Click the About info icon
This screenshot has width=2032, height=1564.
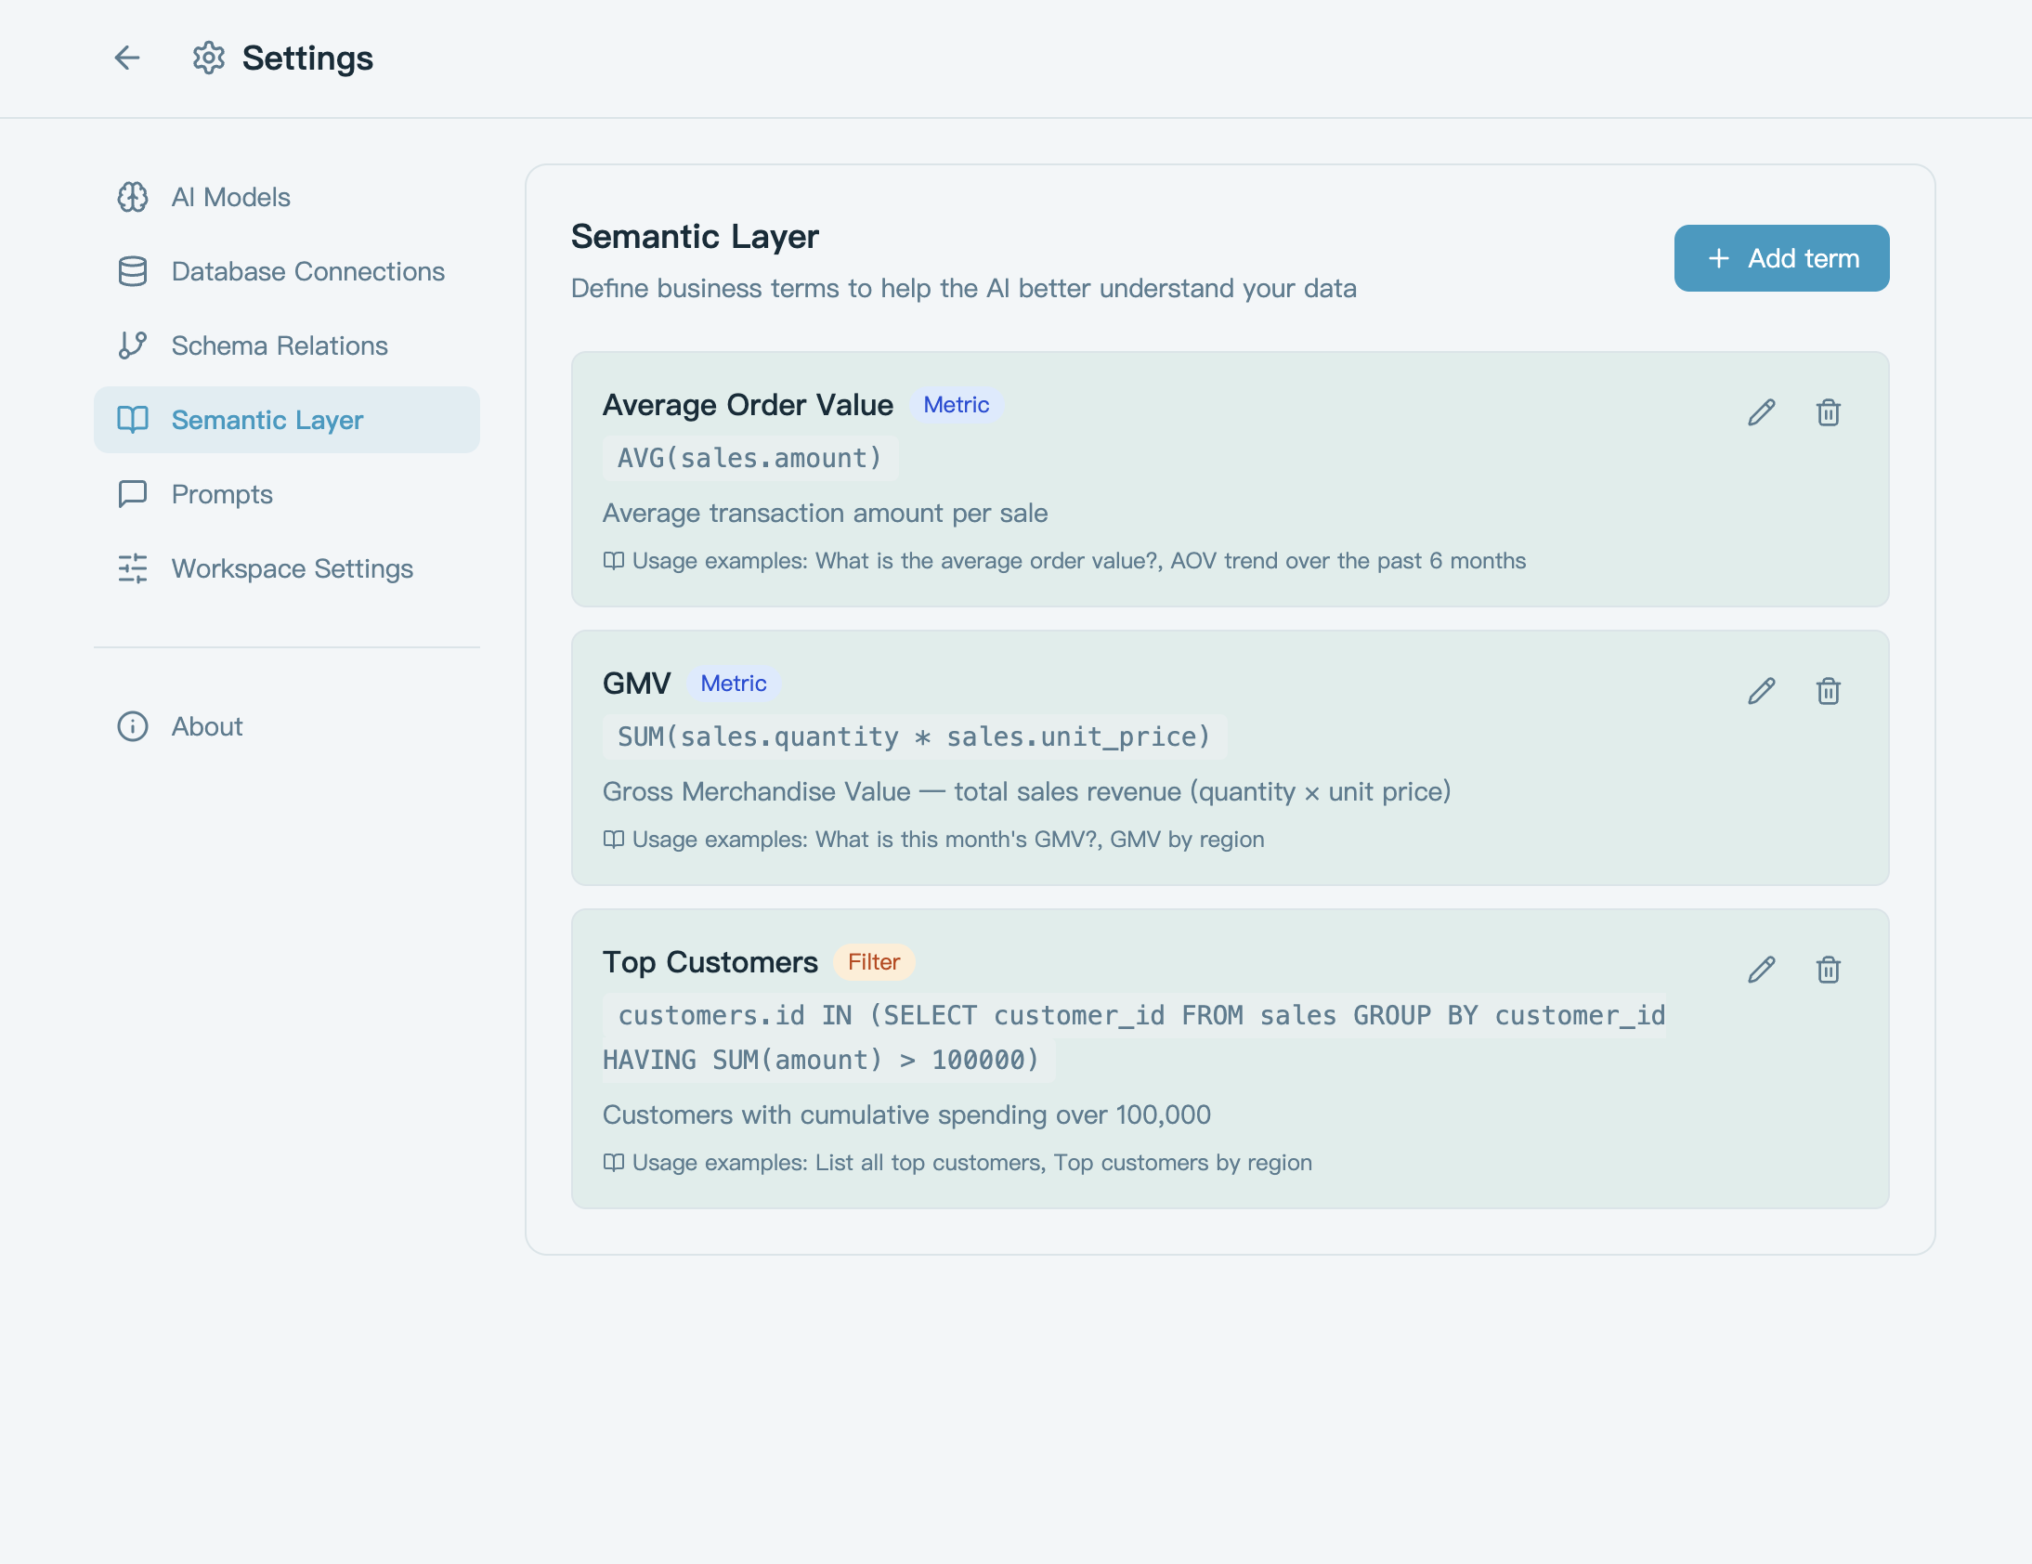tap(133, 726)
